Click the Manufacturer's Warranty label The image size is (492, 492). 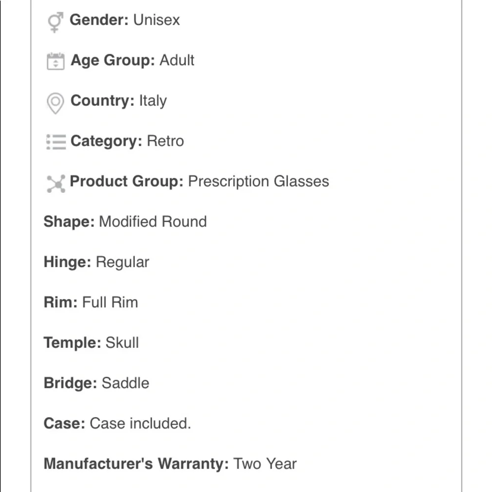pos(136,463)
